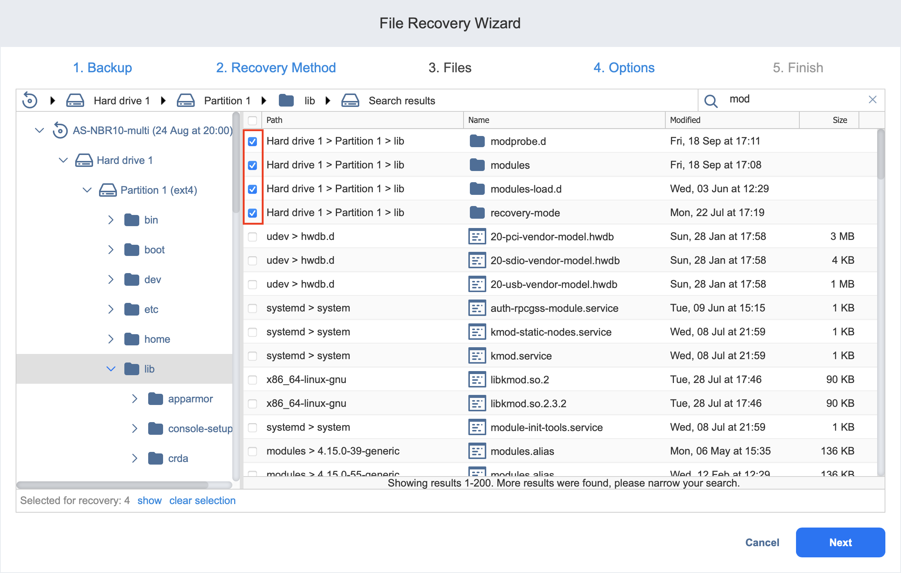This screenshot has height=573, width=901.
Task: Click the clear selection link
Action: (202, 501)
